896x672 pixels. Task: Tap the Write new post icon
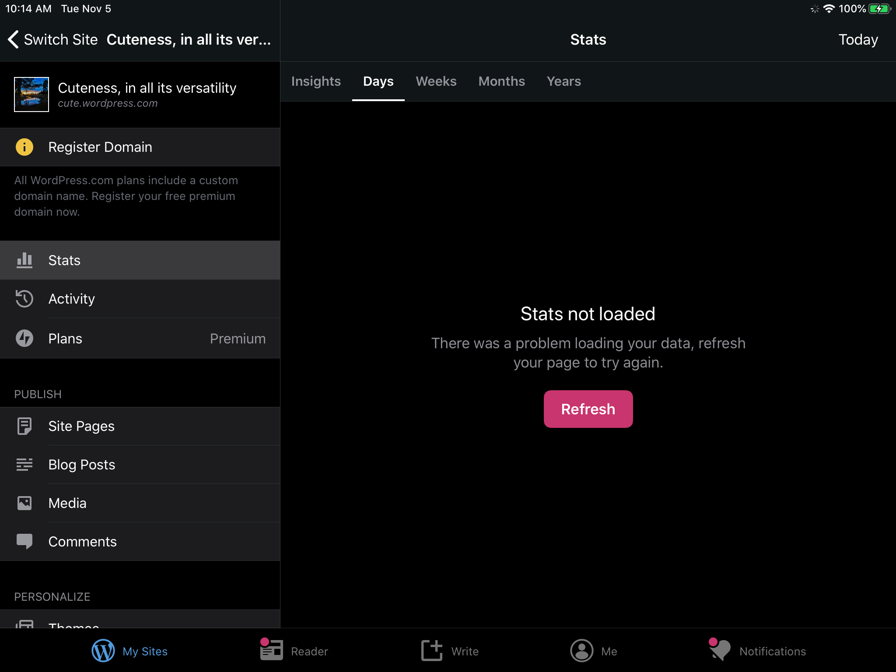[432, 651]
